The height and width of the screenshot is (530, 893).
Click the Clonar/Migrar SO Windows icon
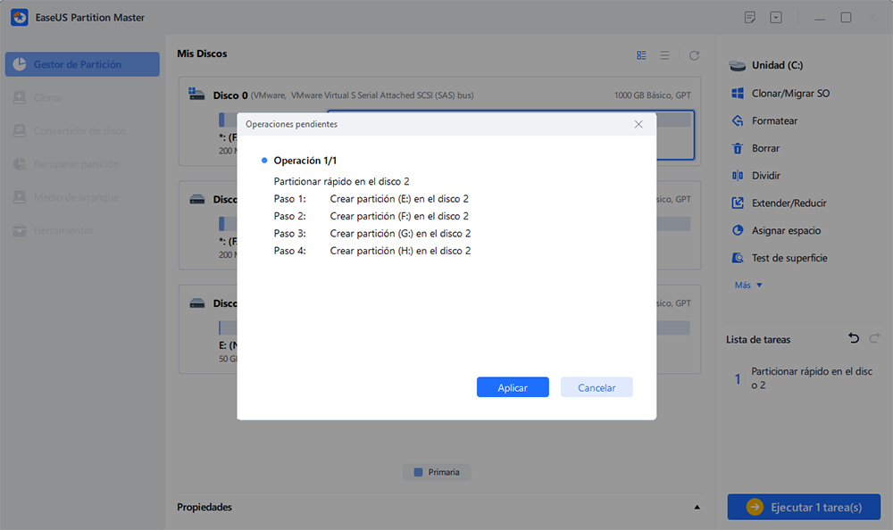coord(738,94)
